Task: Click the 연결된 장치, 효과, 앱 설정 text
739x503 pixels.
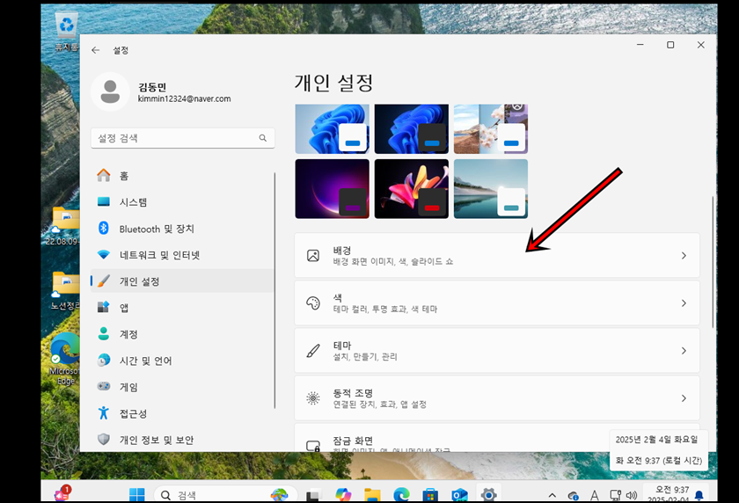Action: click(380, 405)
